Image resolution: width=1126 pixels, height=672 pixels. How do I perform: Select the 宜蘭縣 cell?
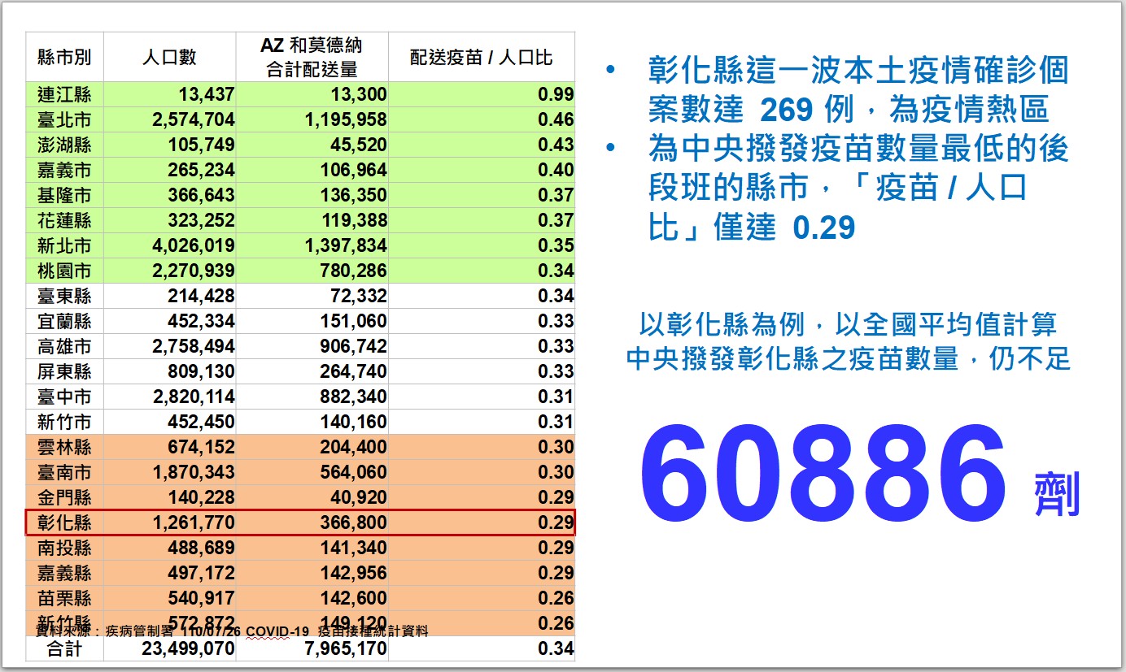pos(64,321)
